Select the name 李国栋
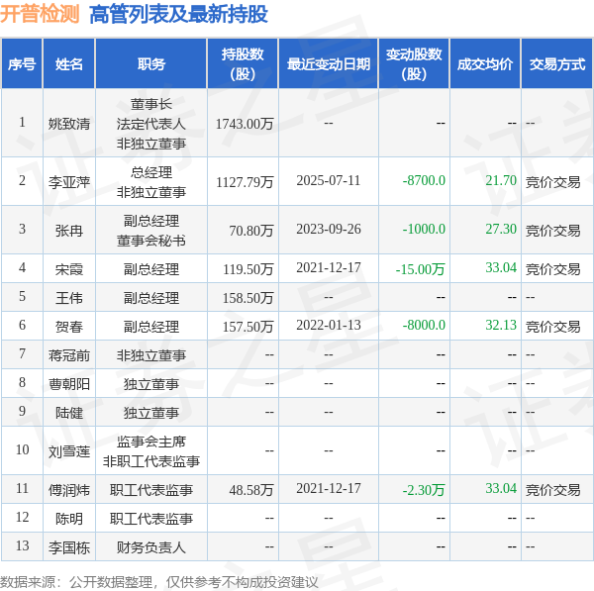Viewport: 594px width, 591px height. tap(69, 547)
